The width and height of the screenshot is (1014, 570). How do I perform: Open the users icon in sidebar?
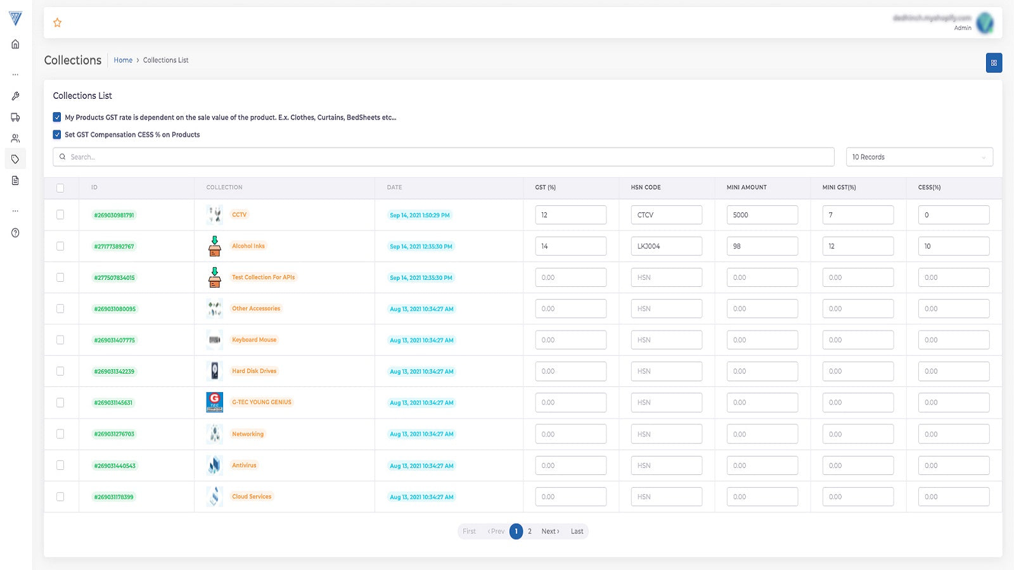(15, 138)
